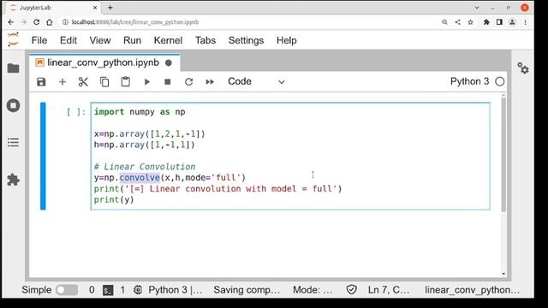548x308 pixels.
Task: Open the View menu
Action: click(x=100, y=40)
